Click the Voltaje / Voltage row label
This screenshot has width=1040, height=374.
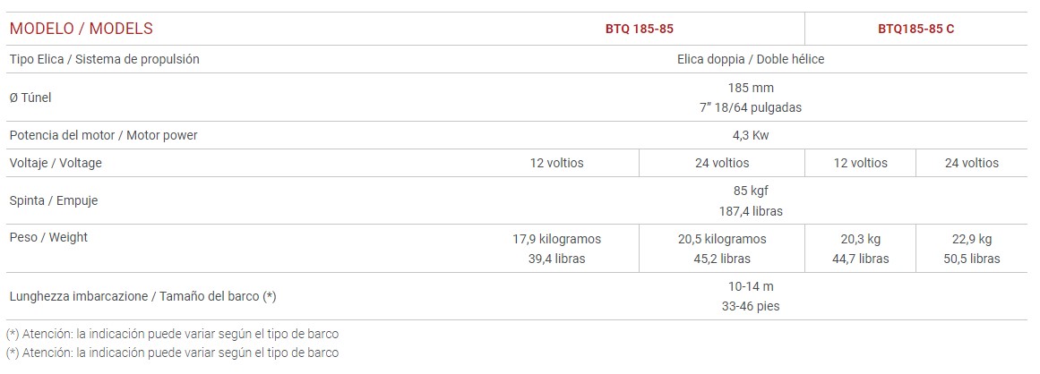[56, 163]
